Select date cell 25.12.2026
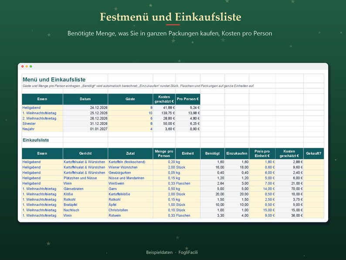 pyautogui.click(x=85, y=113)
